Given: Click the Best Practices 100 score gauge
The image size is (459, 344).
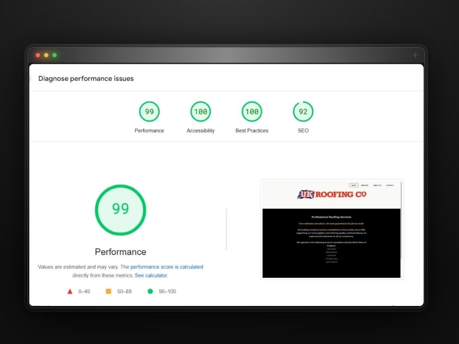Looking at the screenshot, I should pos(252,111).
